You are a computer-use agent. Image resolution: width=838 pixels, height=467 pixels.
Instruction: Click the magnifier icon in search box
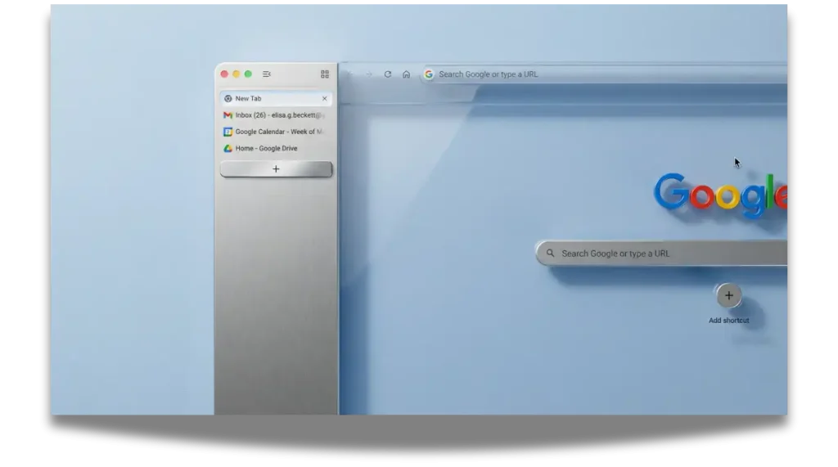(x=550, y=254)
